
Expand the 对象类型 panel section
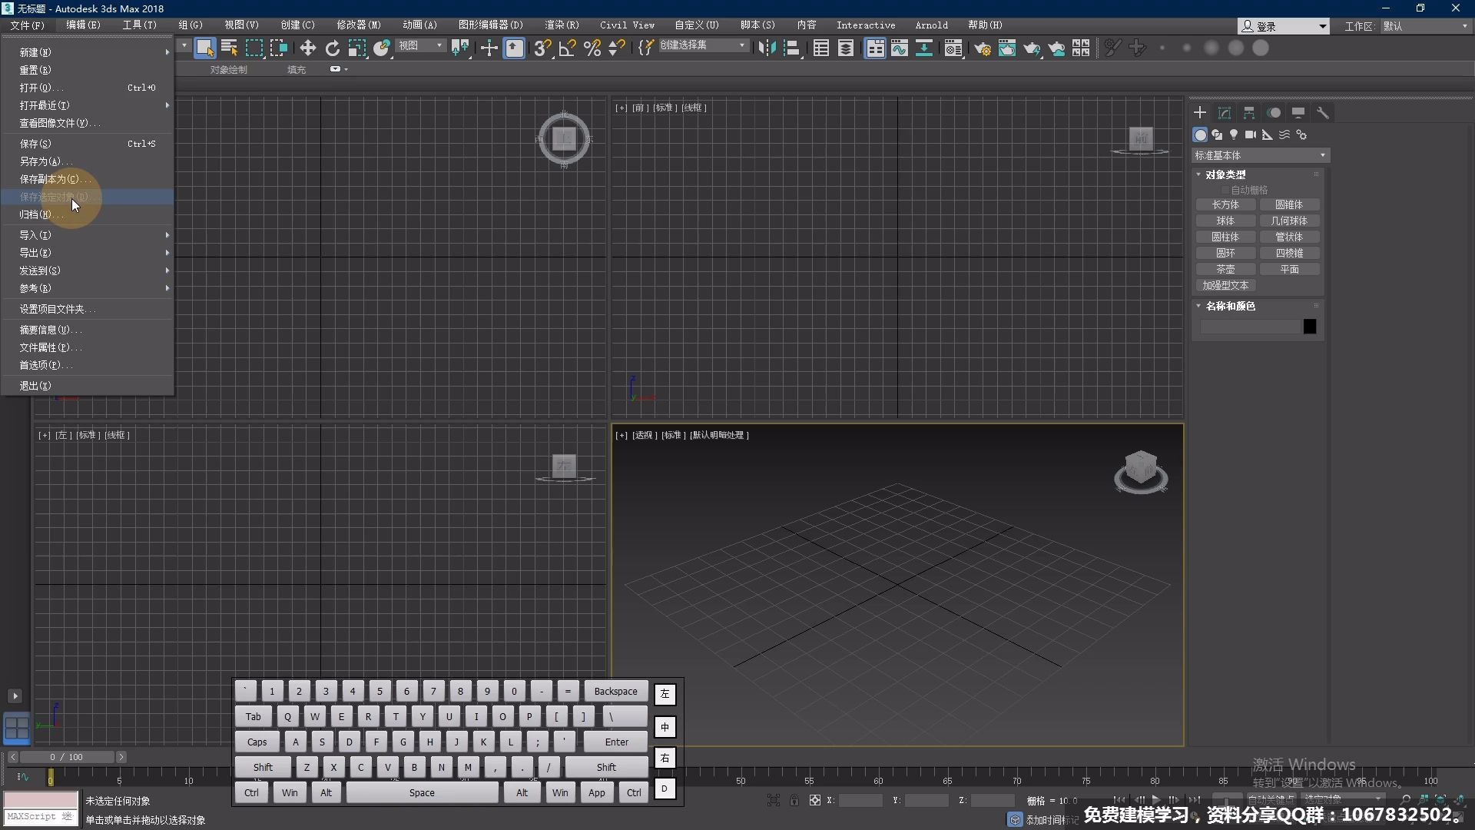tap(1226, 173)
